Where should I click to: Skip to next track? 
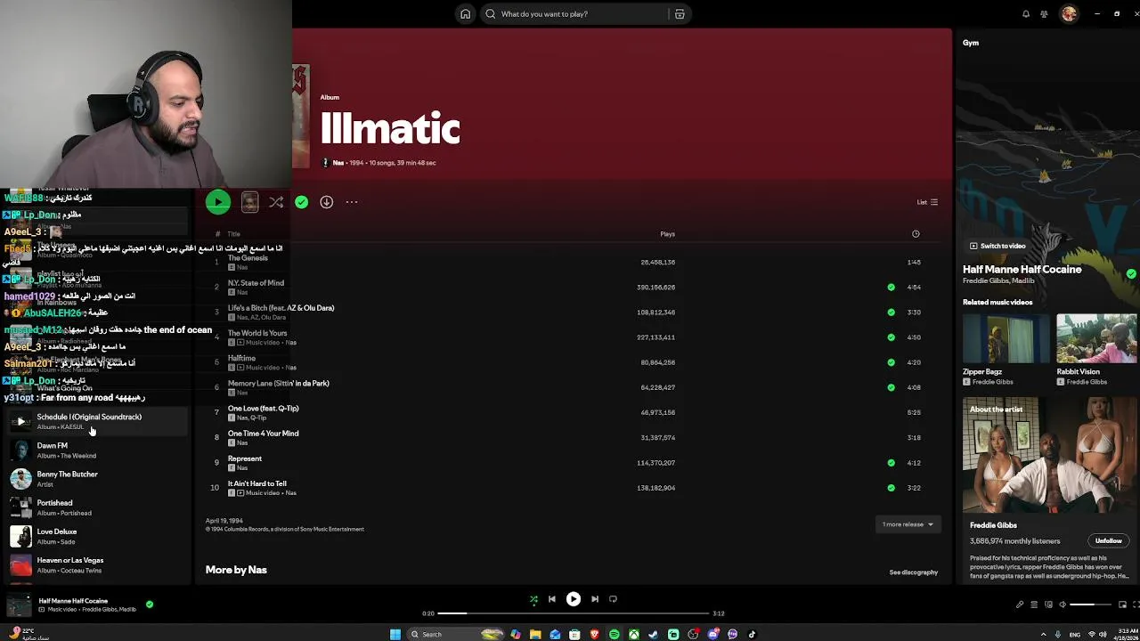[x=595, y=599]
